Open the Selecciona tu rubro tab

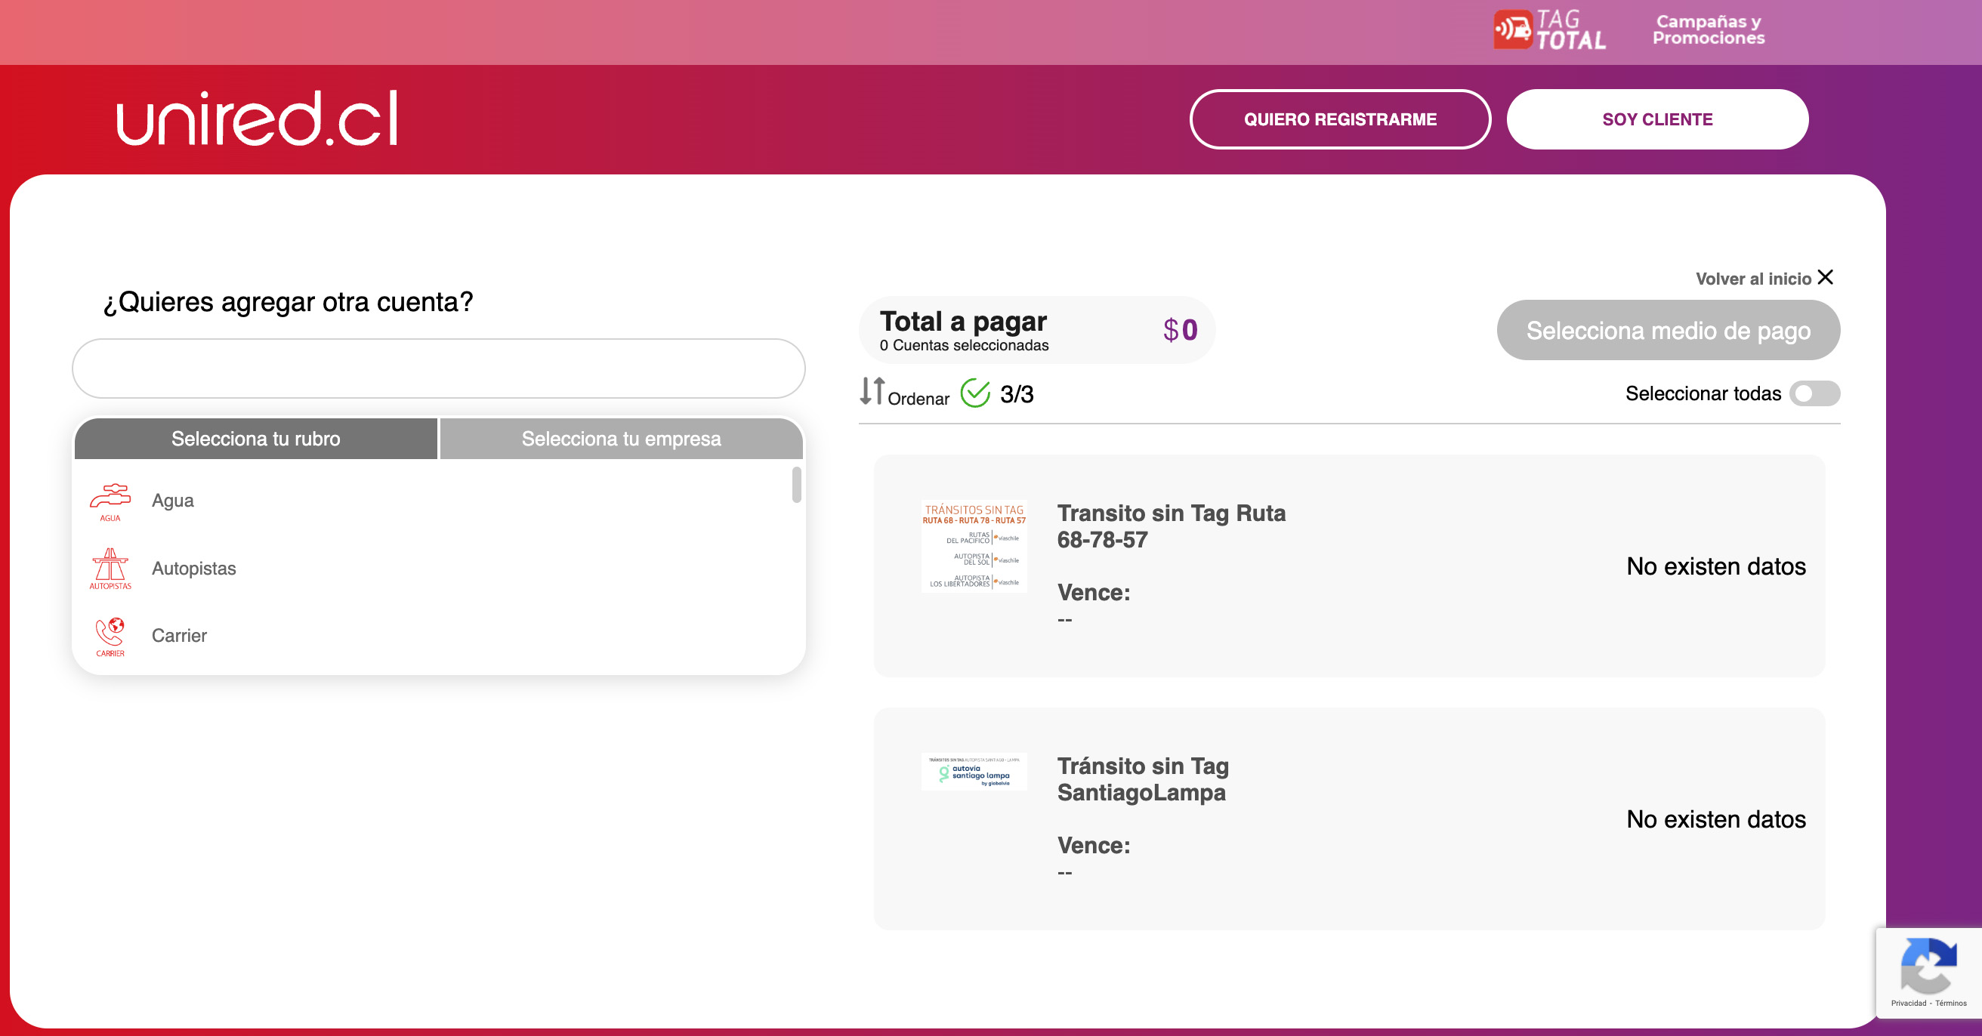[x=255, y=439]
